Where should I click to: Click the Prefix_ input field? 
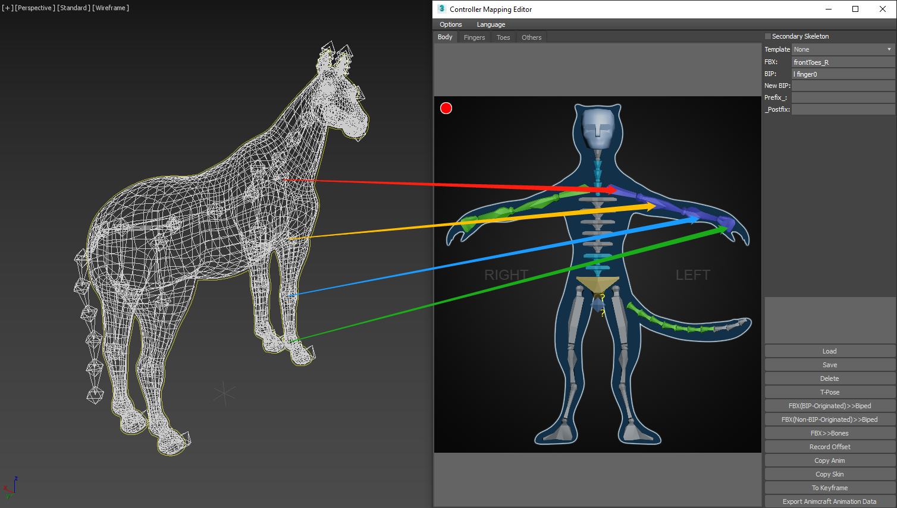click(x=843, y=97)
